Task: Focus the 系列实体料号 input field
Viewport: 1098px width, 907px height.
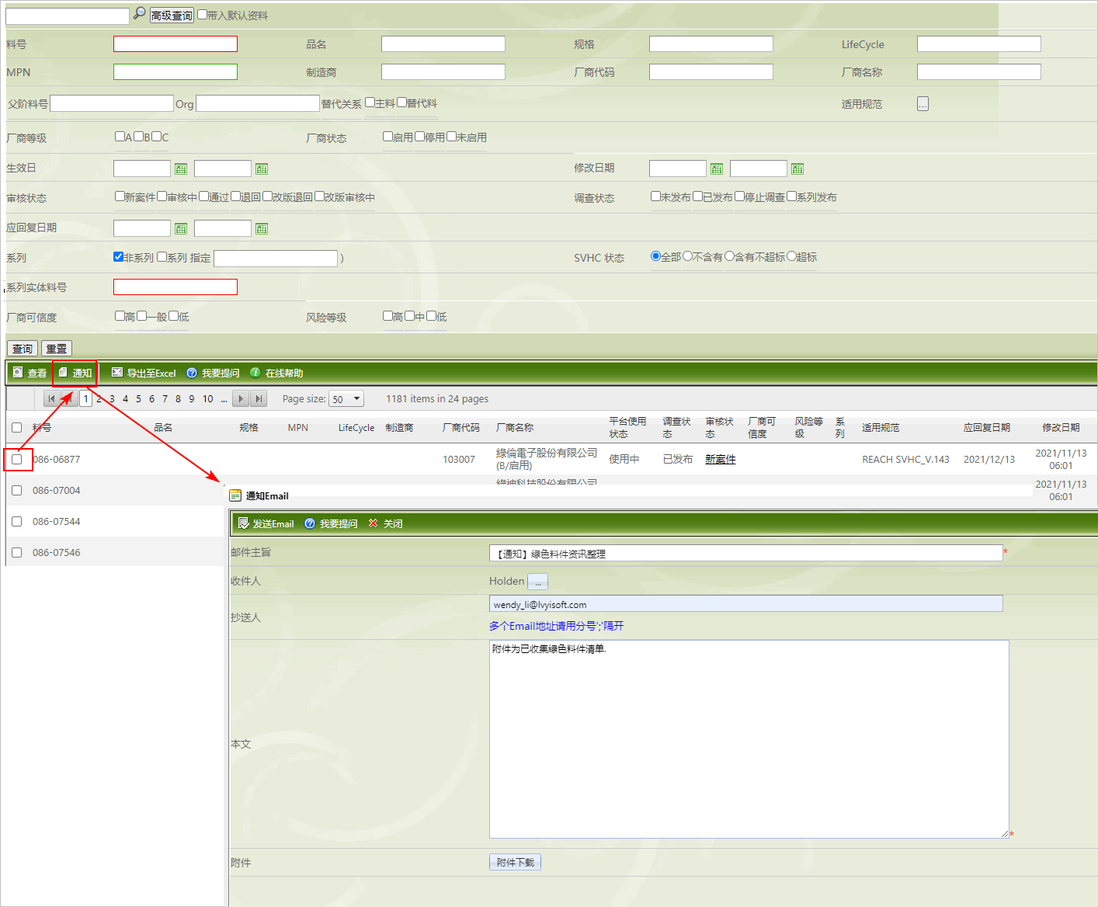Action: pyautogui.click(x=175, y=287)
